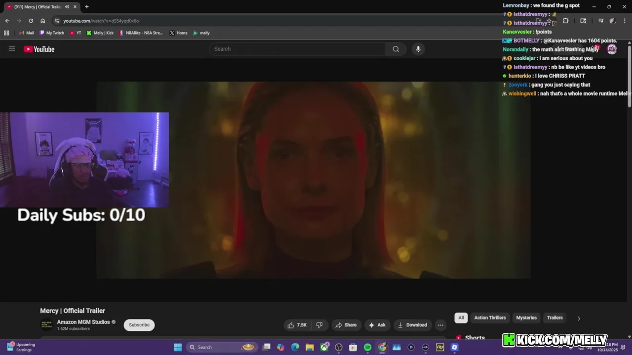Image resolution: width=632 pixels, height=355 pixels.
Task: View site information icon in address bar
Action: (x=57, y=21)
